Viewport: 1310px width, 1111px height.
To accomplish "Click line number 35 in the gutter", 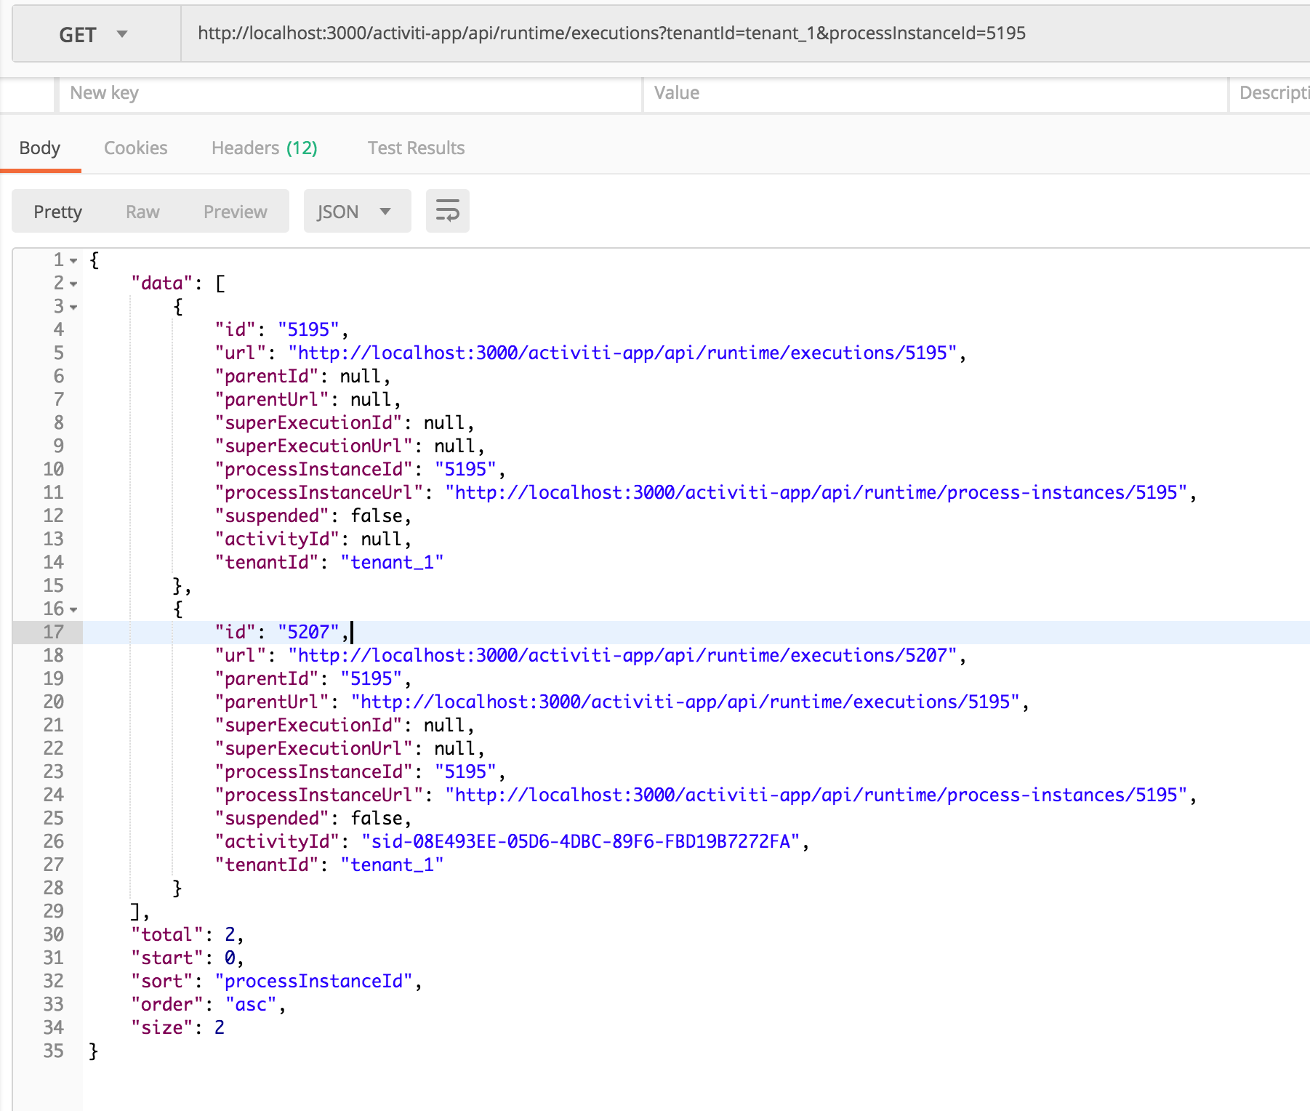I will tap(53, 1051).
